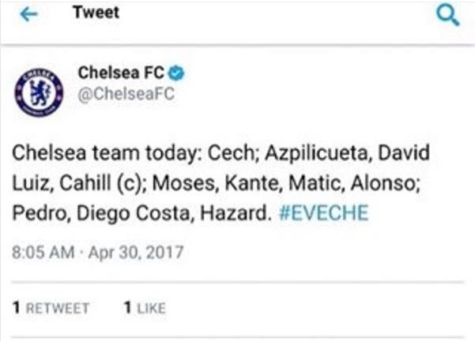
Task: Click the blue verified badge
Action: click(x=179, y=74)
